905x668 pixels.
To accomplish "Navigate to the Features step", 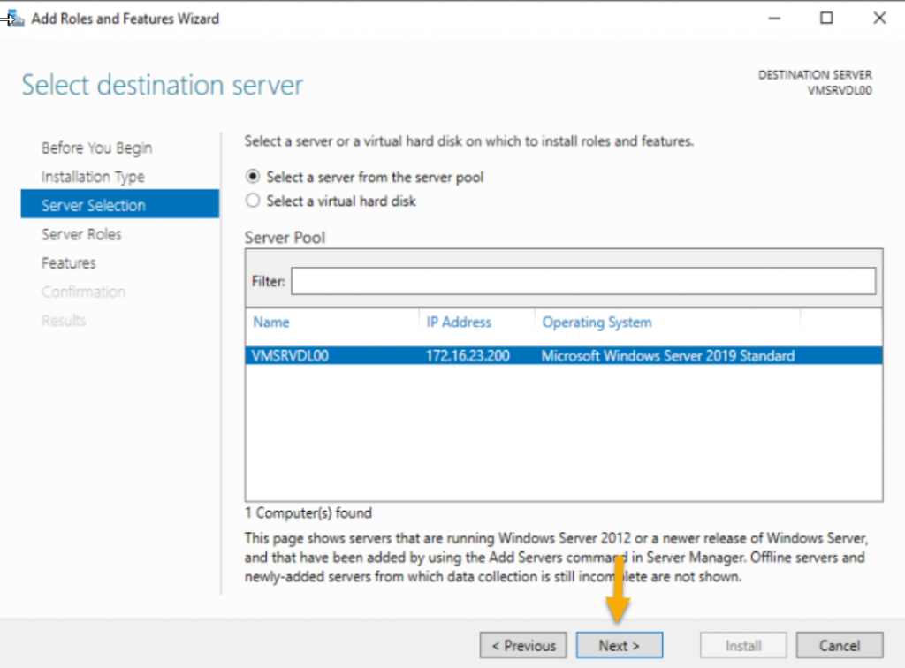I will coord(68,262).
